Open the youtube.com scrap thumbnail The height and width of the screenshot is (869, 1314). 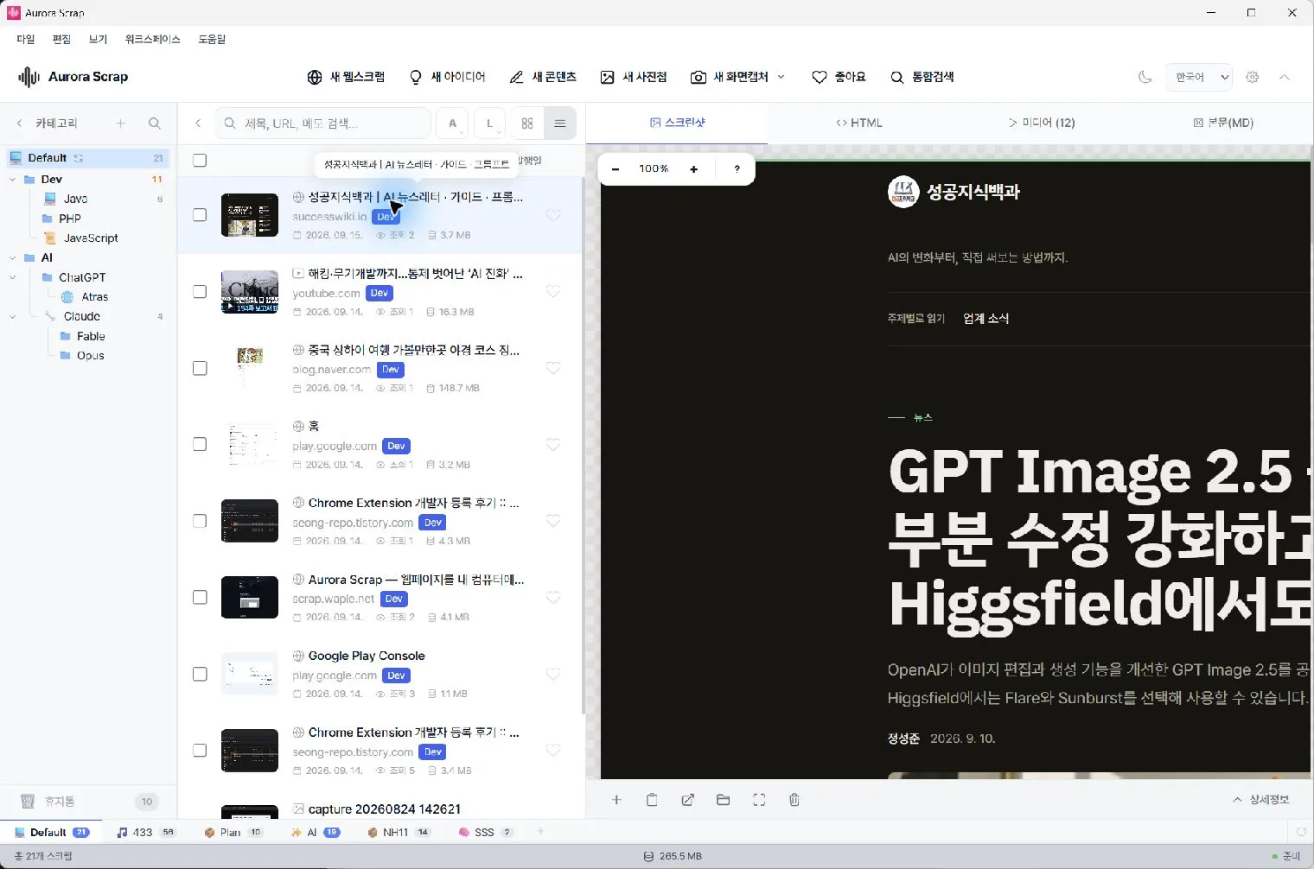[250, 291]
